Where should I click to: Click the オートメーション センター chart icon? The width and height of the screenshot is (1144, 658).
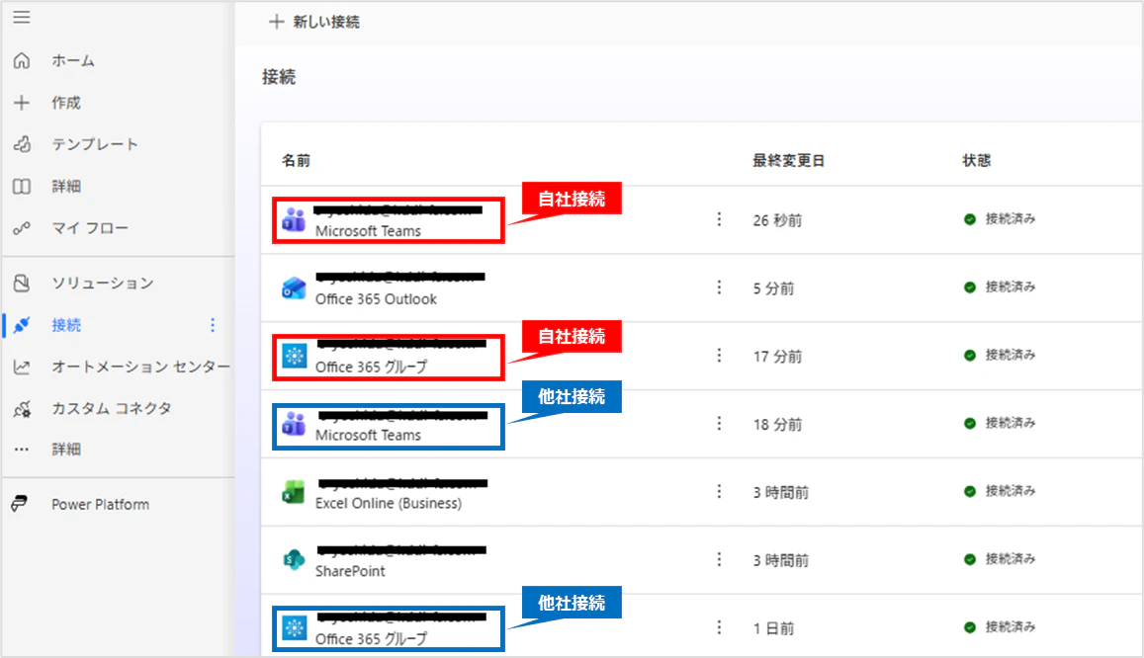(x=22, y=367)
